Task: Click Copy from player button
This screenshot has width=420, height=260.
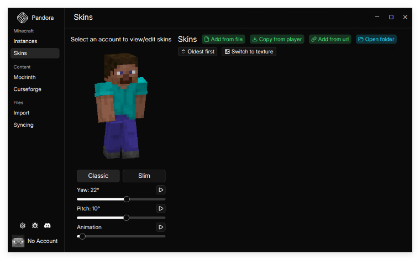Action: 277,39
